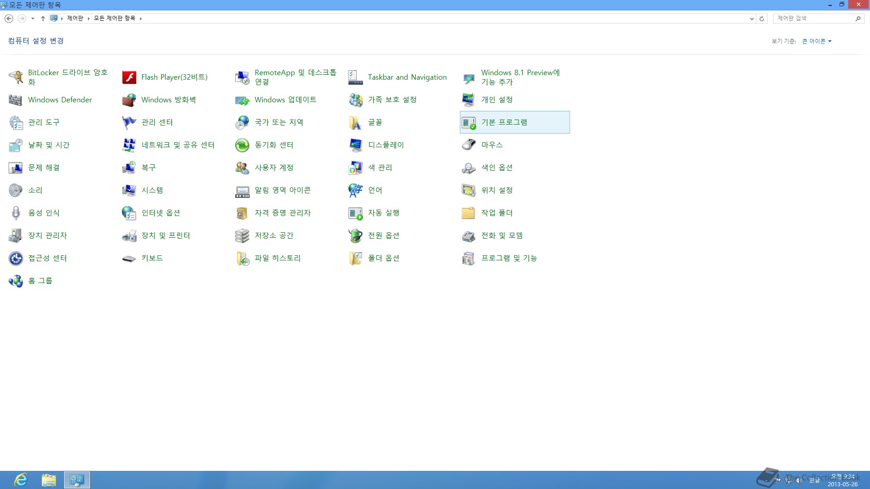Viewport: 870px width, 489px height.
Task: Open the 가족 보호 설정 icon
Action: tap(356, 100)
